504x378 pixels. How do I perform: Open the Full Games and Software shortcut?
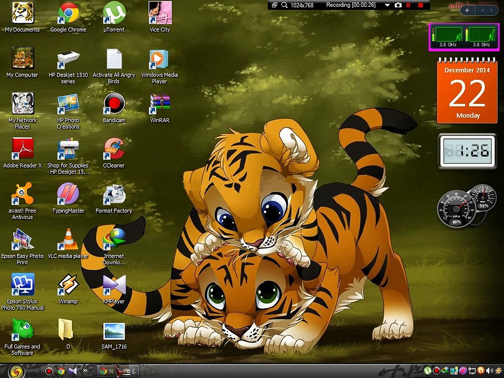click(22, 338)
